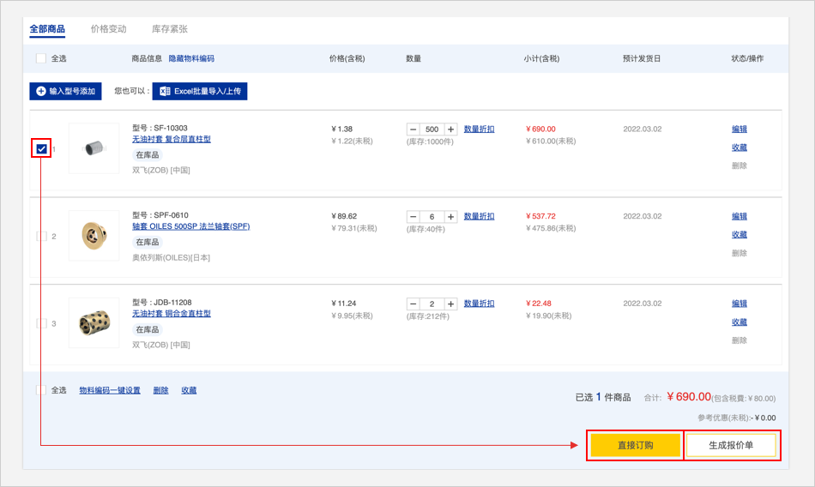Uncheck the checkbox for item 1
This screenshot has width=815, height=487.
click(x=41, y=149)
